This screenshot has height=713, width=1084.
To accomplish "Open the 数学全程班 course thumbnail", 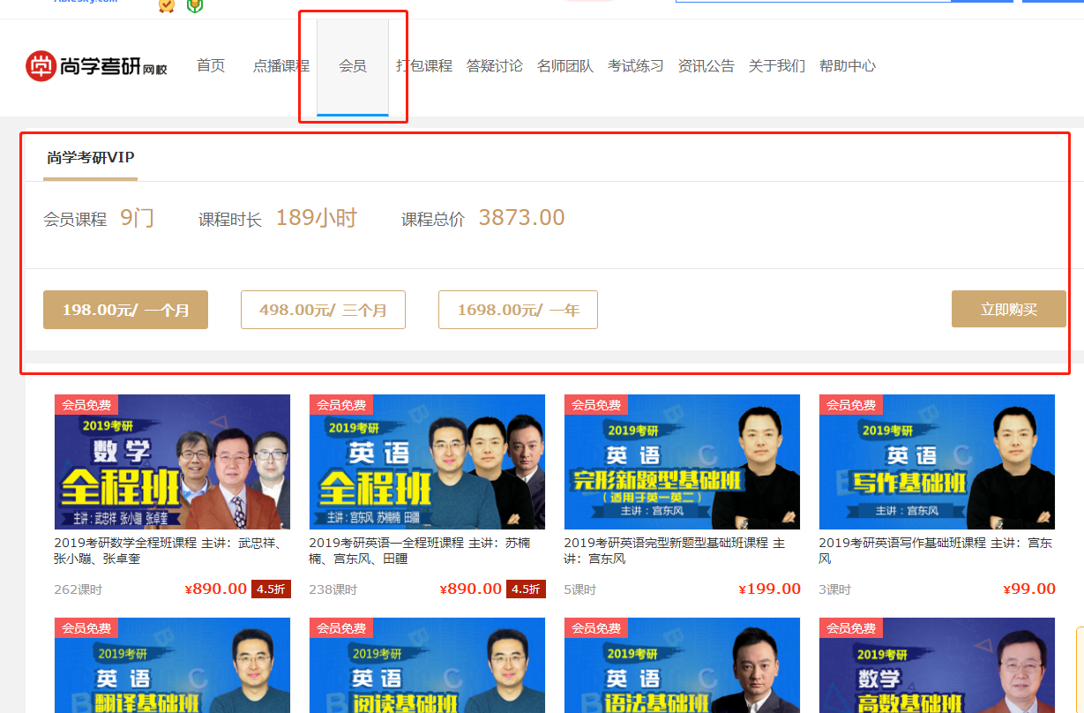I will [172, 462].
